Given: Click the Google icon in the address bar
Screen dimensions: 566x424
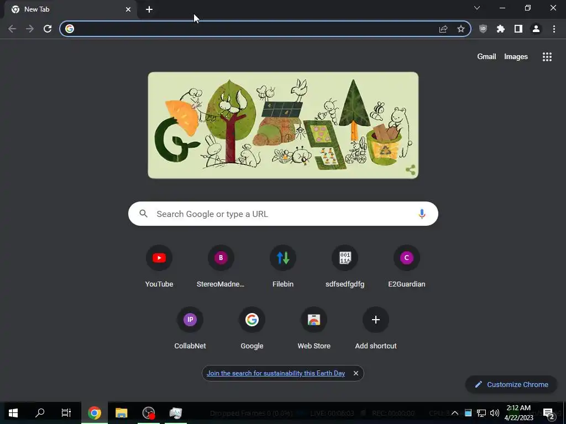Looking at the screenshot, I should (x=70, y=29).
